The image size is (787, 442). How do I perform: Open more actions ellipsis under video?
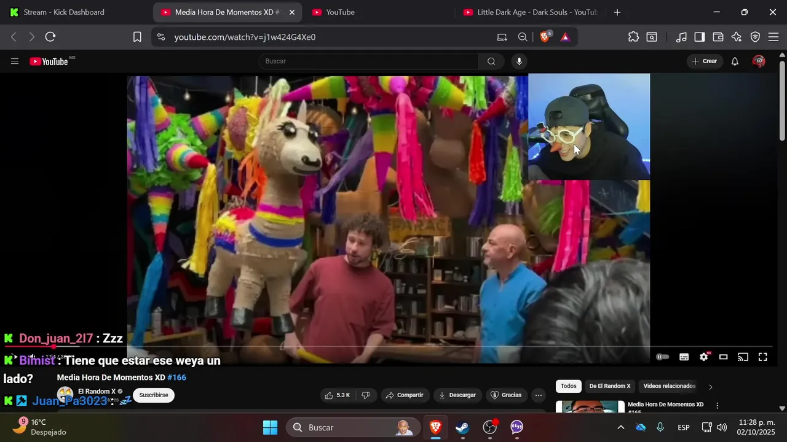[539, 395]
